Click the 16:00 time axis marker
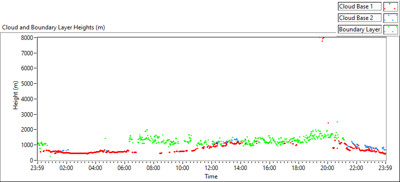The image size is (400, 182). coord(270,168)
